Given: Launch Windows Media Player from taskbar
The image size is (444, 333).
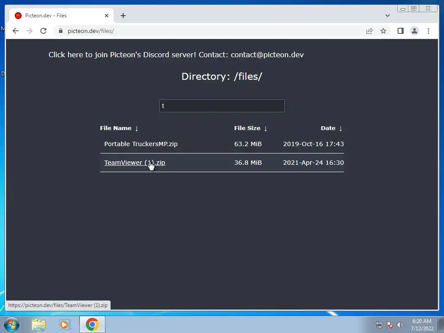Looking at the screenshot, I should [x=65, y=324].
